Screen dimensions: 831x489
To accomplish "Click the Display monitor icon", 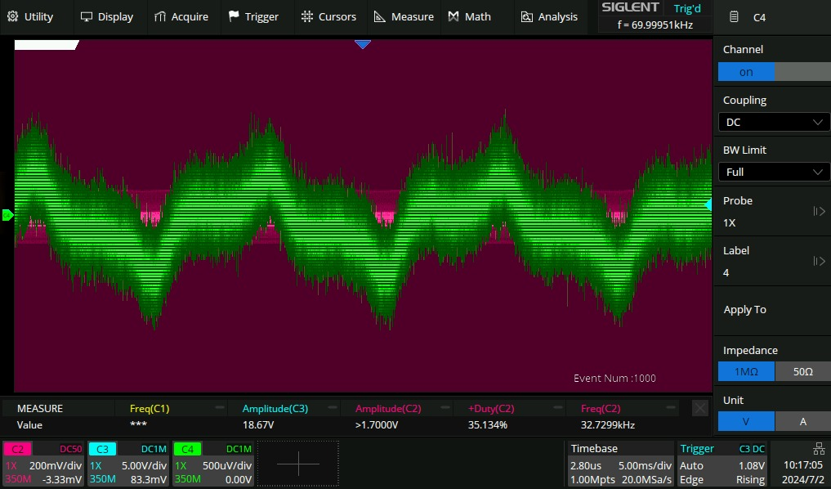I will click(x=87, y=16).
